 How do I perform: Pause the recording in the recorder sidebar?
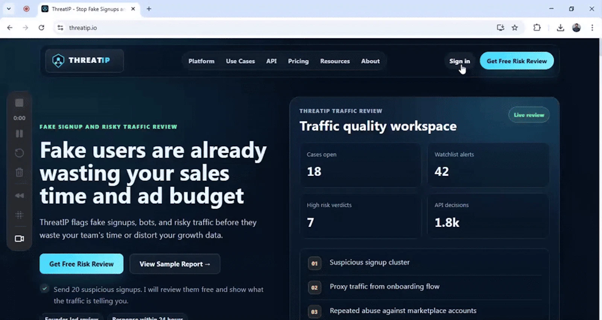click(19, 134)
